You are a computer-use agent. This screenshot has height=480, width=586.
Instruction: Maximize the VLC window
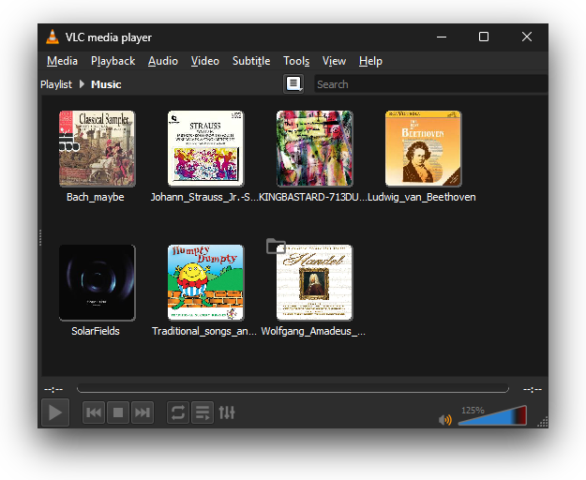click(x=484, y=37)
